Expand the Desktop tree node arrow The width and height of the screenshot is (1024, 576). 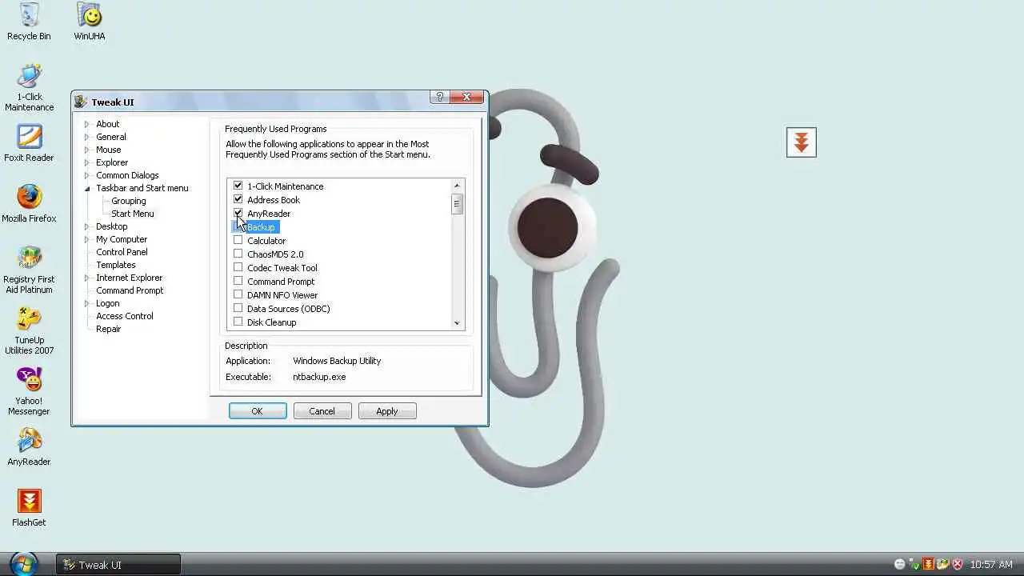pyautogui.click(x=87, y=226)
